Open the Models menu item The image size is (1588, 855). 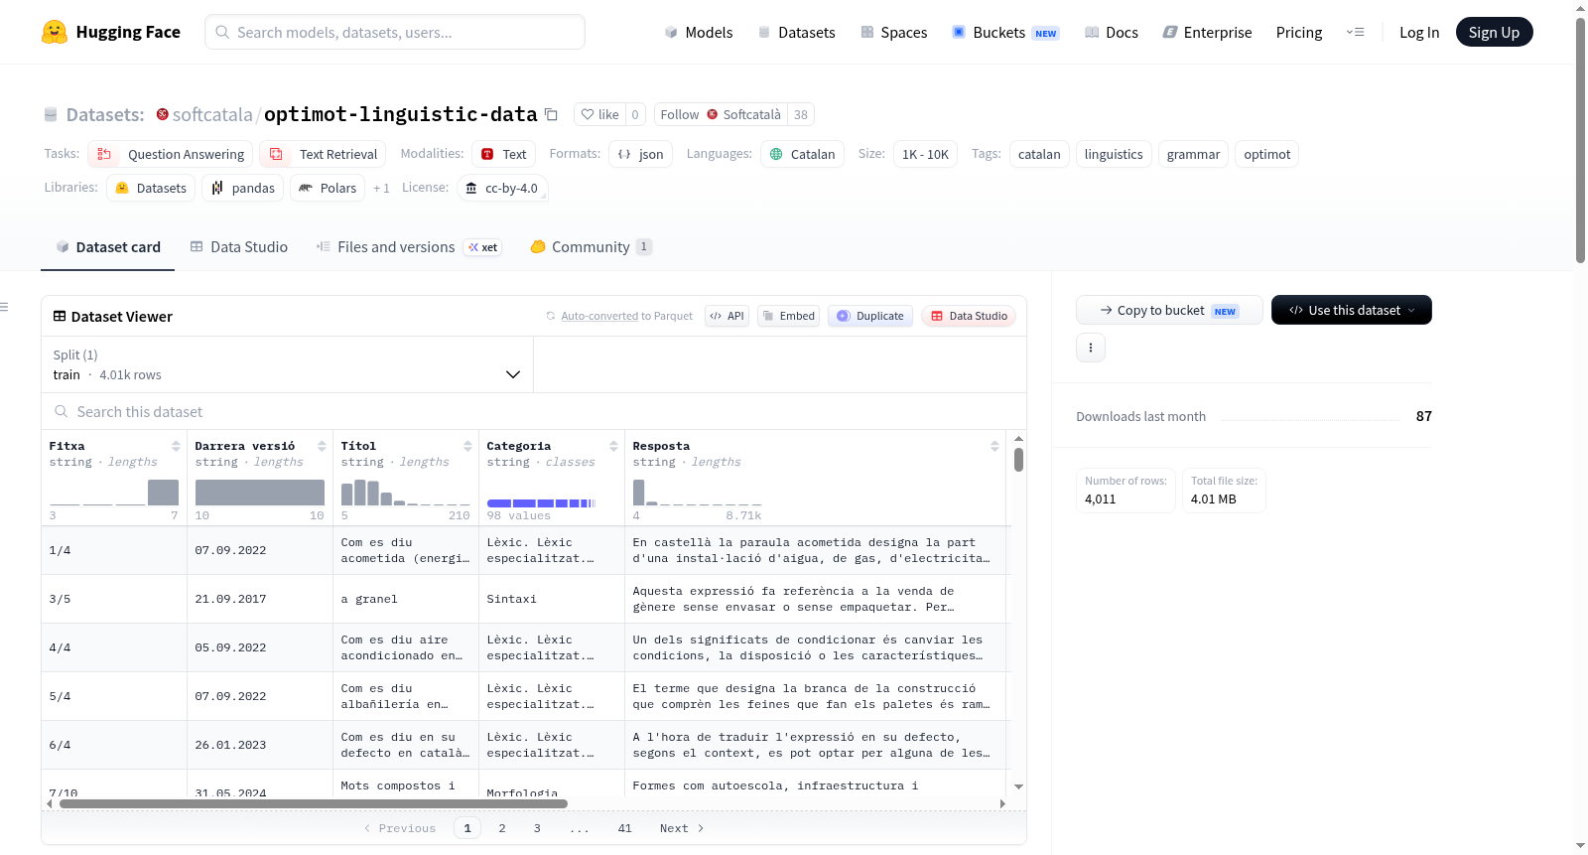pyautogui.click(x=699, y=32)
